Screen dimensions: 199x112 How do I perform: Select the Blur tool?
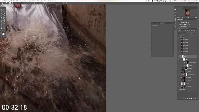click(1, 22)
